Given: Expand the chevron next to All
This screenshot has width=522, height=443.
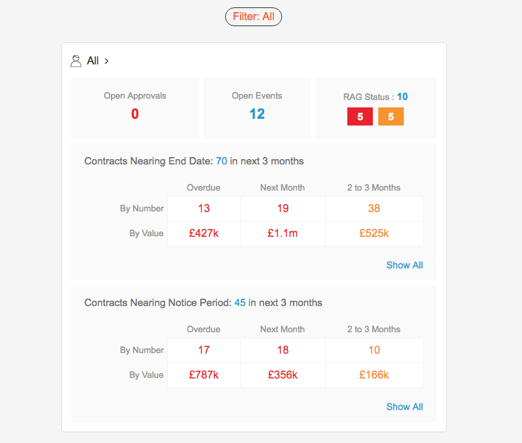Looking at the screenshot, I should (x=107, y=61).
